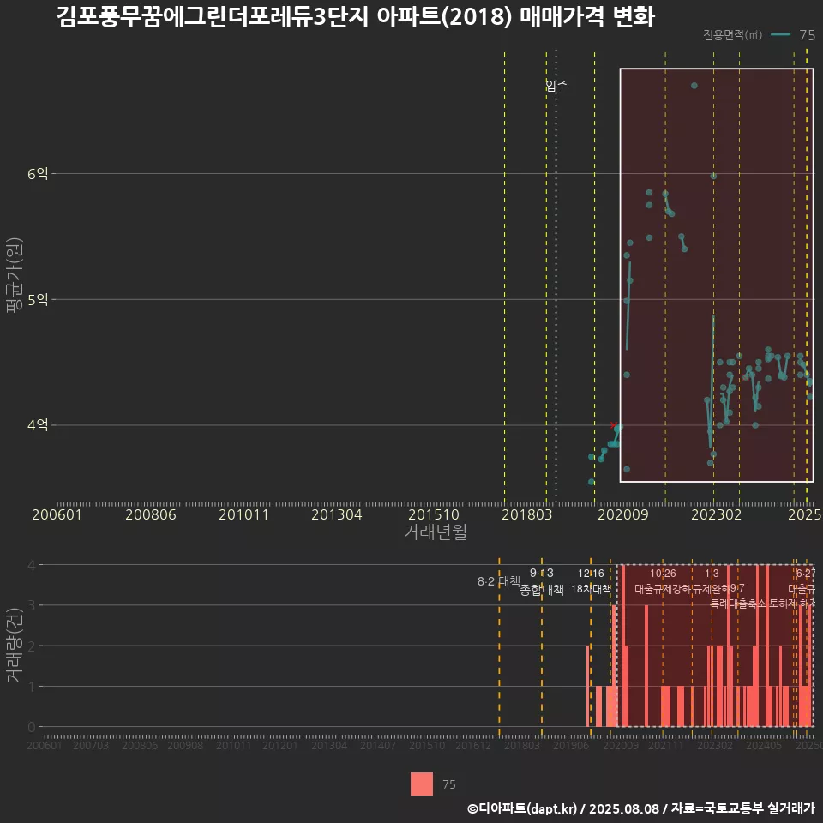Screen dimensions: 823x823
Task: Click the 3 label on the volume y-axis
Action: pos(32,605)
